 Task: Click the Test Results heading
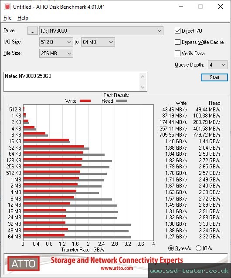coord(116,95)
